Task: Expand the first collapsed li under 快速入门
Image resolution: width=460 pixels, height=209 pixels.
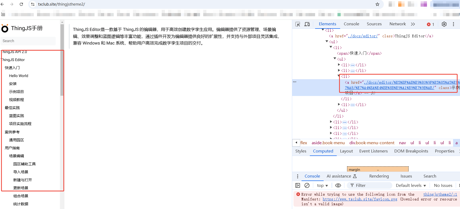Action: [x=339, y=65]
